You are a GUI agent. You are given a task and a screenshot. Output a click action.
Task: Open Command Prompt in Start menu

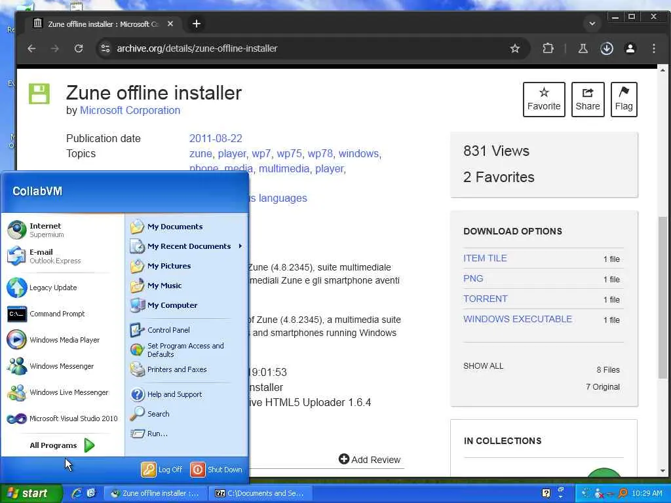[62, 314]
